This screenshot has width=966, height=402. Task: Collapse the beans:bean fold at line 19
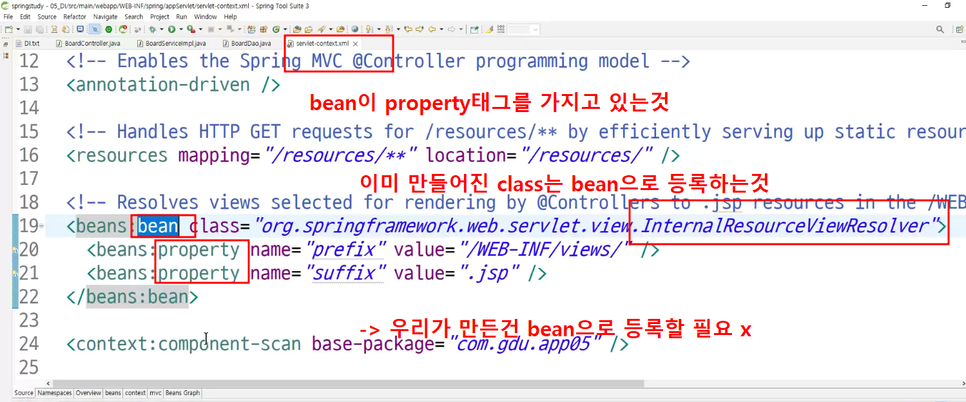42,226
